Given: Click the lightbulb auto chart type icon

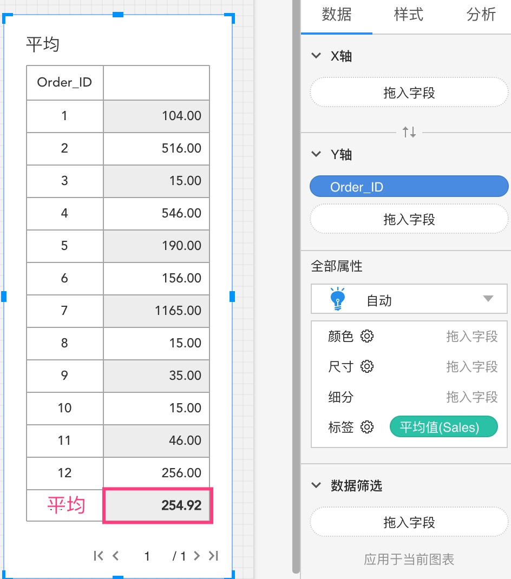Looking at the screenshot, I should (337, 299).
